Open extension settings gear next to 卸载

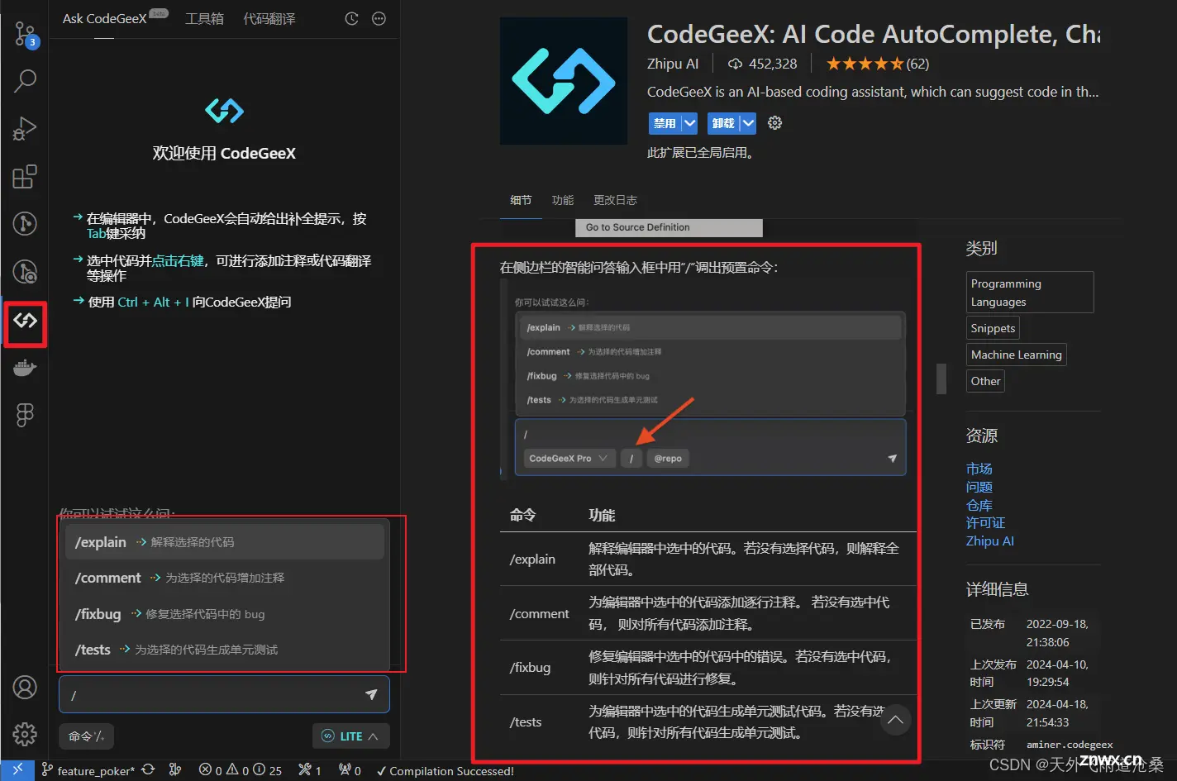(774, 123)
